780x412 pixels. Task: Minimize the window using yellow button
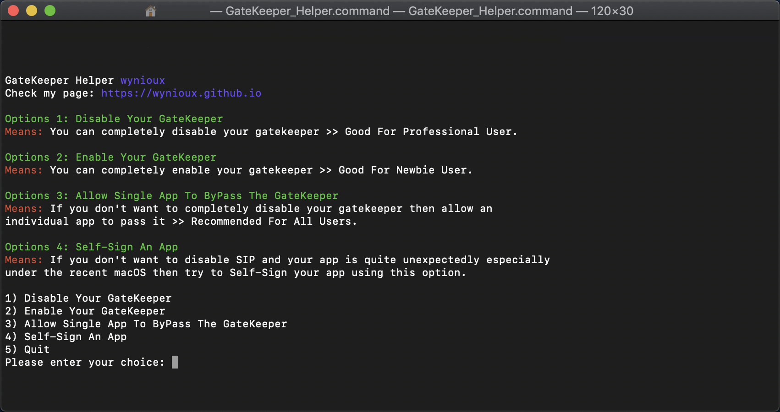[32, 11]
